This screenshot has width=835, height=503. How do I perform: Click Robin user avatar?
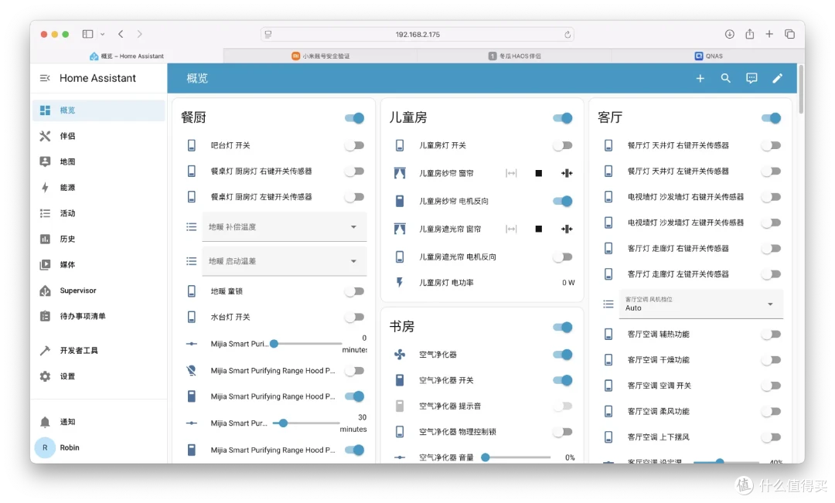point(45,447)
